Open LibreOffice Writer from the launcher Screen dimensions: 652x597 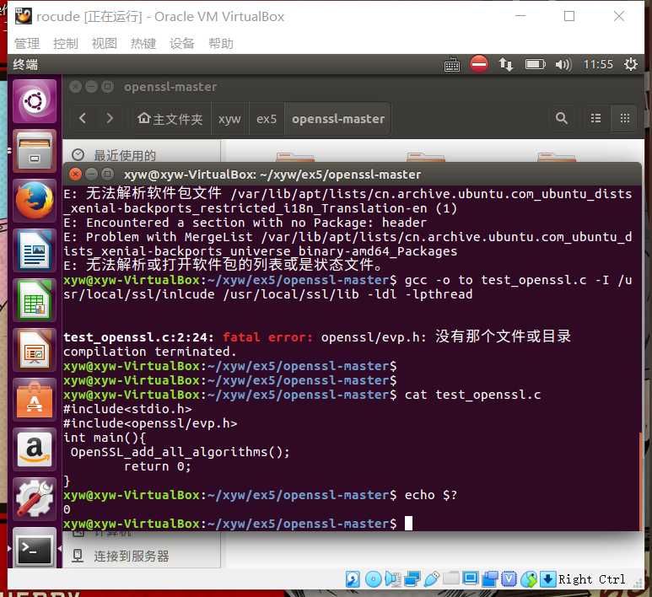point(35,250)
